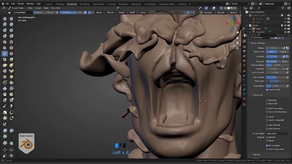The image size is (292, 164).
Task: Select the Mesh Filter tool
Action: 5,131
